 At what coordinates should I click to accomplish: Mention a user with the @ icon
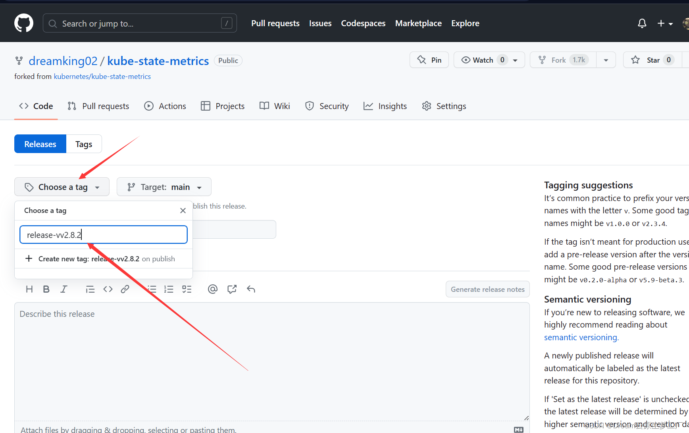[x=213, y=289]
